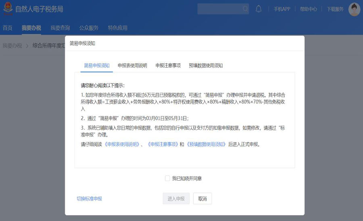Image resolution: width=363 pixels, height=221 pixels.
Task: Click the search magnifier icon
Action: [245, 9]
